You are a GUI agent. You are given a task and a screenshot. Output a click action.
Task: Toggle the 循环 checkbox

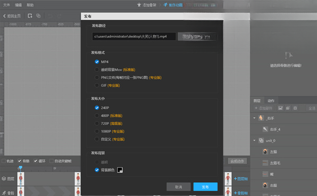(36, 161)
